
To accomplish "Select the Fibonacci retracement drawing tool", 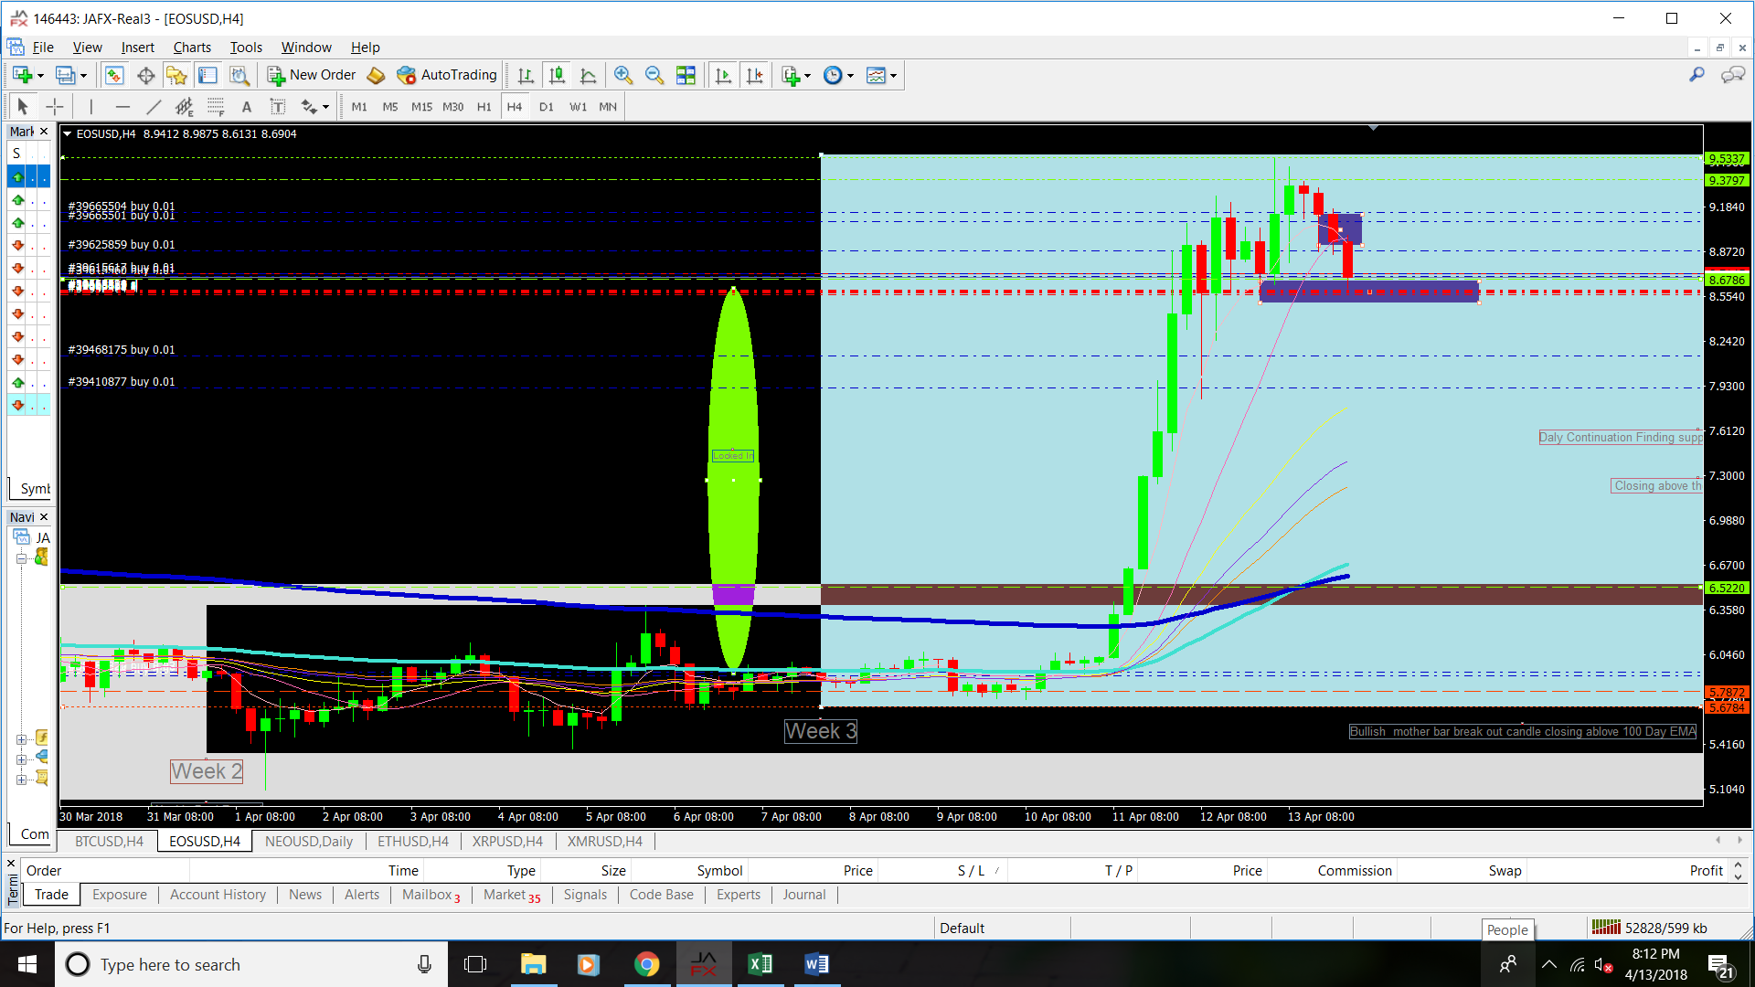I will pos(216,107).
